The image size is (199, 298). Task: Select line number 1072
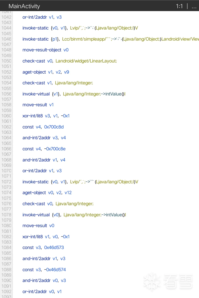6,182
